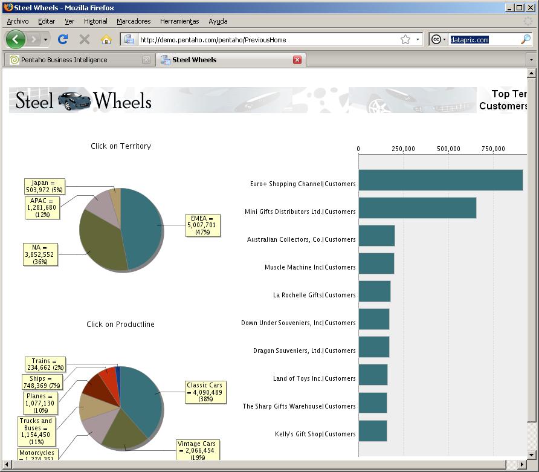Click the site identity icon in the address bar
The width and height of the screenshot is (539, 472).
129,39
